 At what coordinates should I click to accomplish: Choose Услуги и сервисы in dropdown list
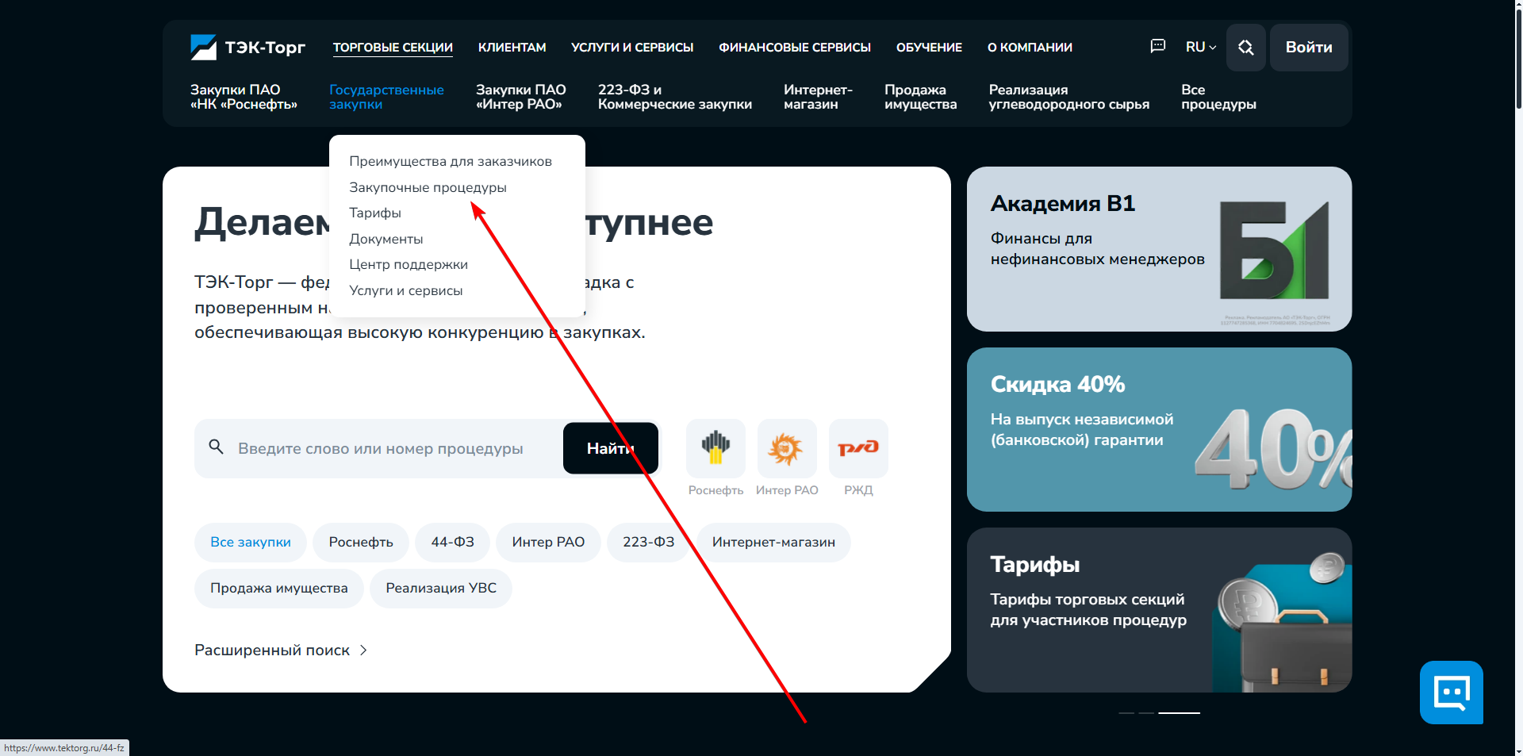(405, 290)
